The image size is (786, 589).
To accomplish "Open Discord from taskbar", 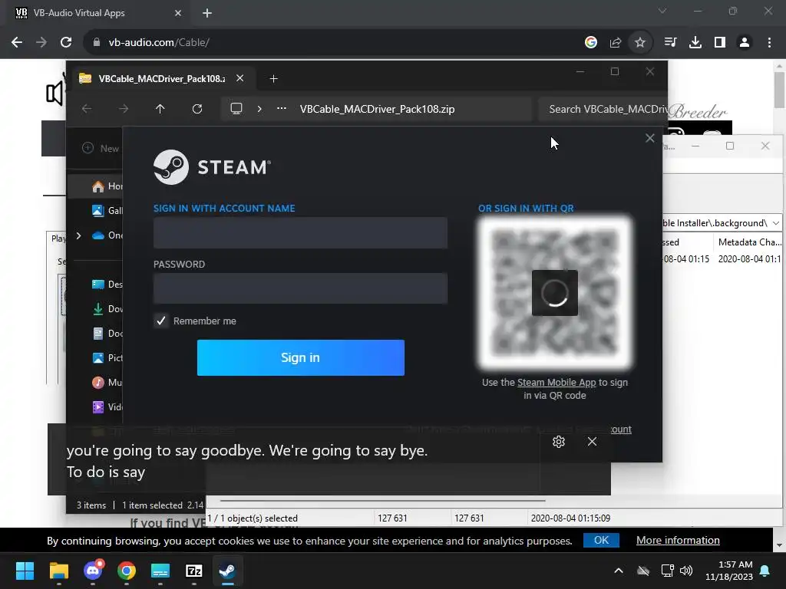I will [93, 571].
